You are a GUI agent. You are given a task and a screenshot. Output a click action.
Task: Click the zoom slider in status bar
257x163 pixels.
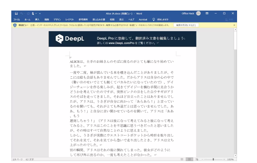213,159
